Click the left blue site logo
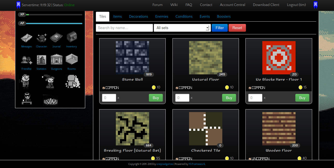 pos(18,5)
